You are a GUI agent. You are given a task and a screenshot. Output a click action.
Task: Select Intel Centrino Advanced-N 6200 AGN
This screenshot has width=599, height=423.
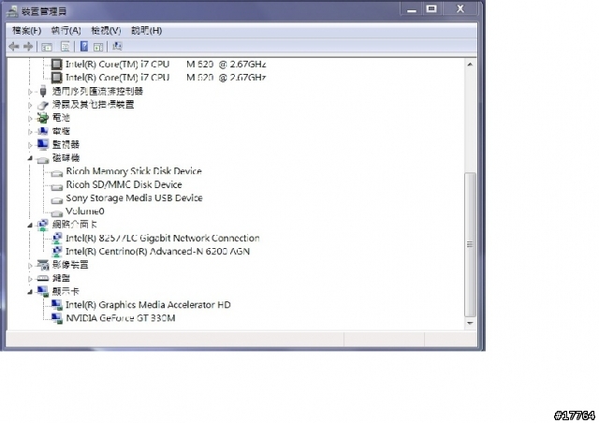(x=157, y=252)
